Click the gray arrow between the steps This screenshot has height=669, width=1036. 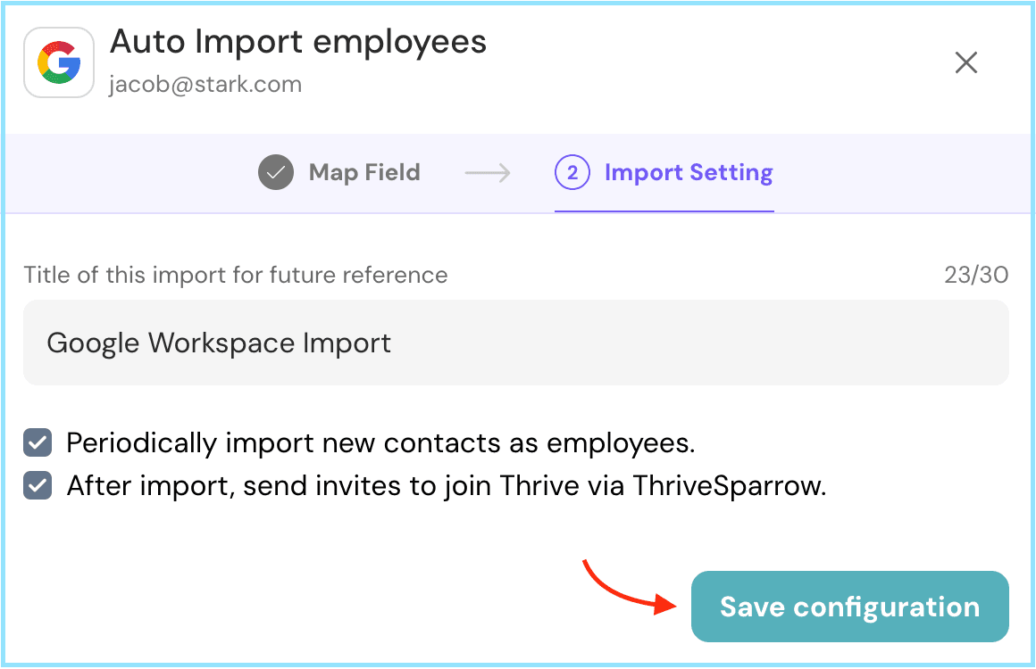[488, 172]
